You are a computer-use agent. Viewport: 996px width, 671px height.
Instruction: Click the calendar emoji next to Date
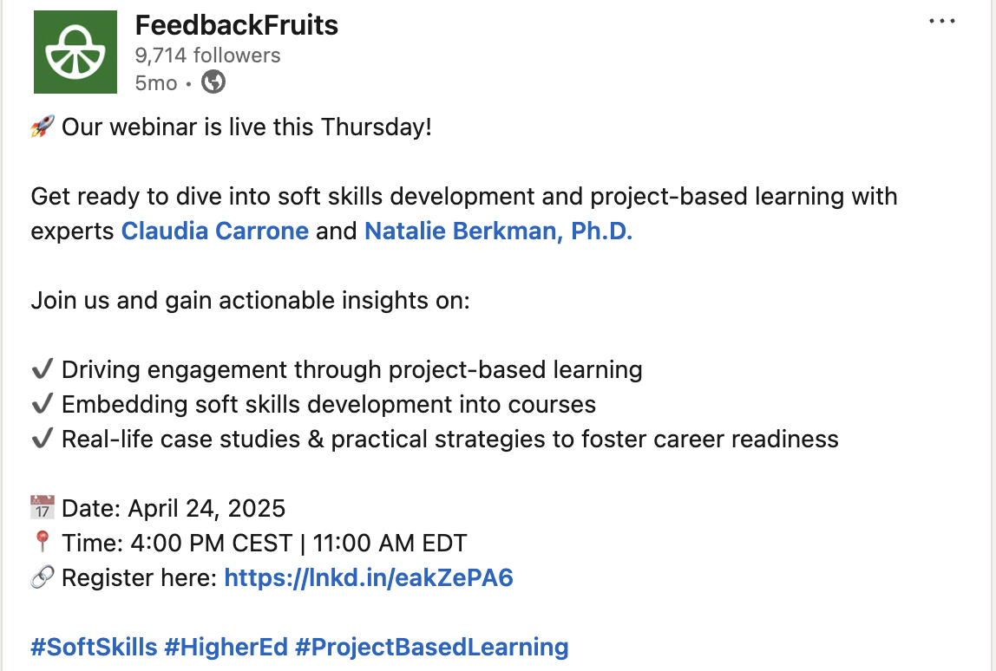[x=43, y=508]
